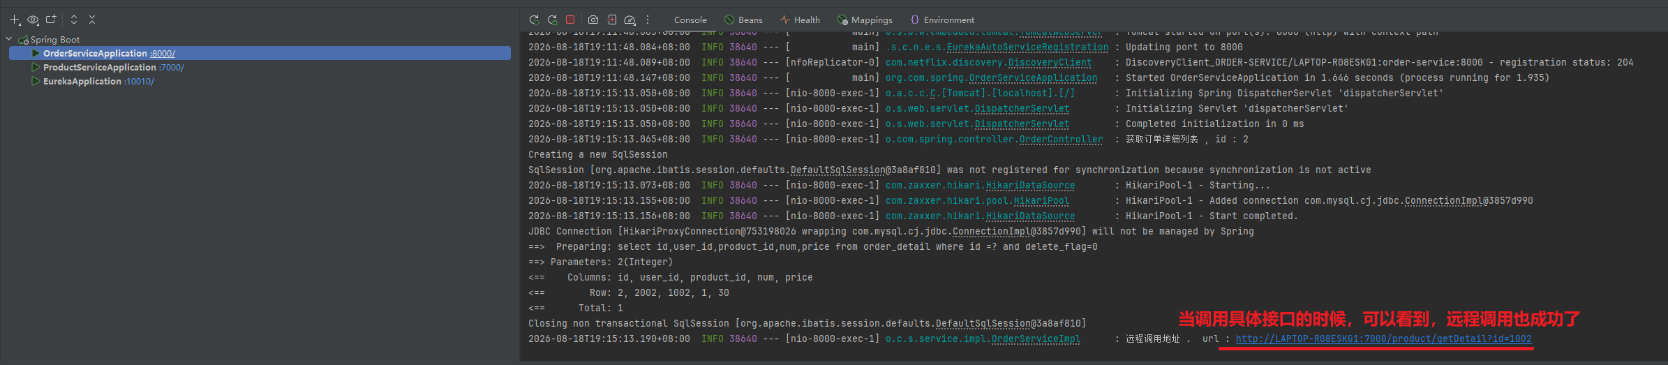Switch to the Beans tab
The height and width of the screenshot is (365, 1668).
(x=743, y=20)
